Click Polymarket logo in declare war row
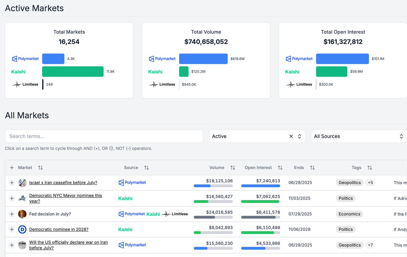Image resolution: width=407 pixels, height=257 pixels. click(x=132, y=245)
